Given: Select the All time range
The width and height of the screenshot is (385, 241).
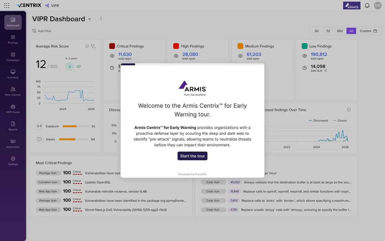Looking at the screenshot, I should [x=351, y=31].
